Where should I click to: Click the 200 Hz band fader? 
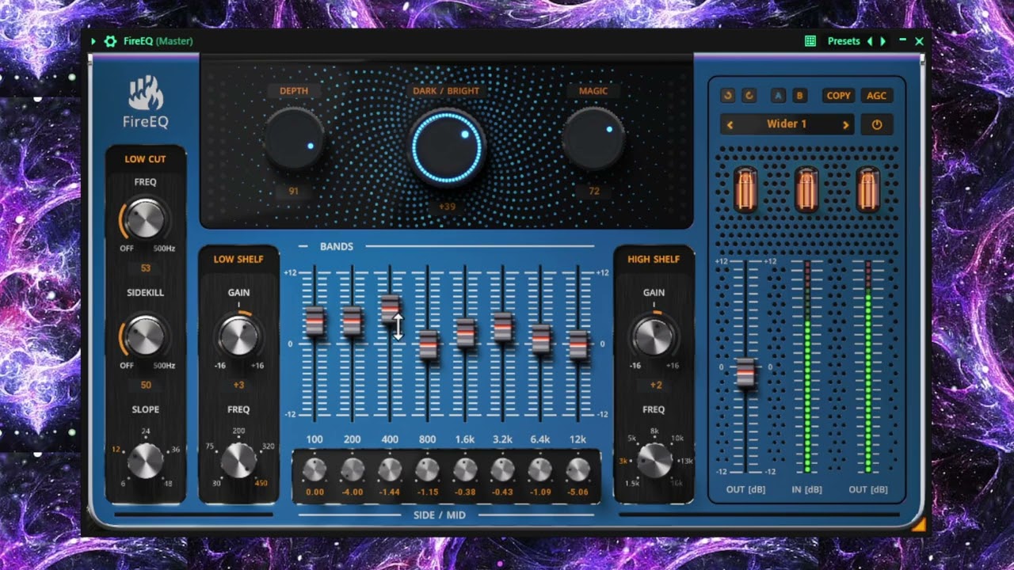pos(353,321)
